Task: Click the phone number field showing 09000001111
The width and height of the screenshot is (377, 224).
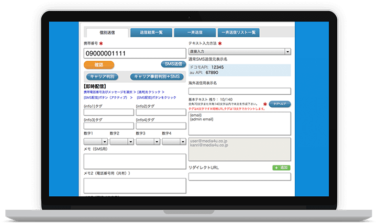Action: (x=135, y=53)
